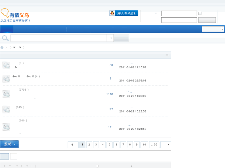Open the first filter dropdown in bottom bar
The height and width of the screenshot is (168, 225).
pos(10,166)
